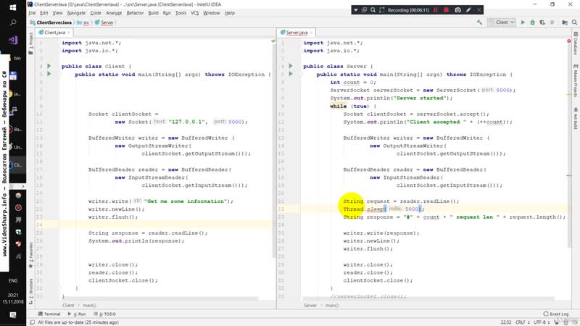Click recorder region selection icon
The width and height of the screenshot is (580, 326).
[382, 10]
